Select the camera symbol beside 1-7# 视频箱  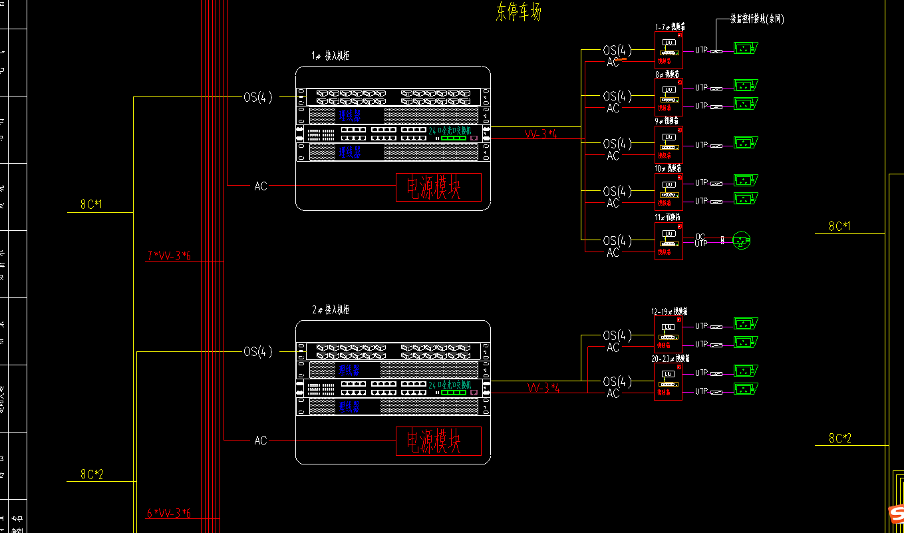pos(746,48)
